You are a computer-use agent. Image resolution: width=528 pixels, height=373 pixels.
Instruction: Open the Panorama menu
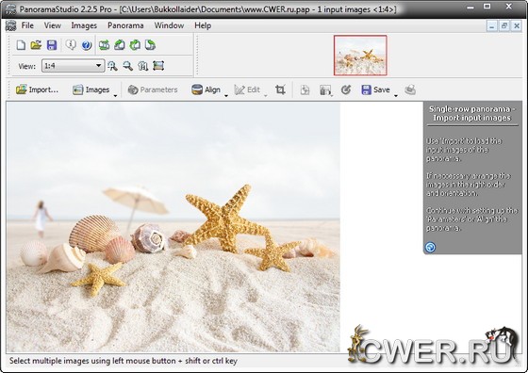click(125, 25)
